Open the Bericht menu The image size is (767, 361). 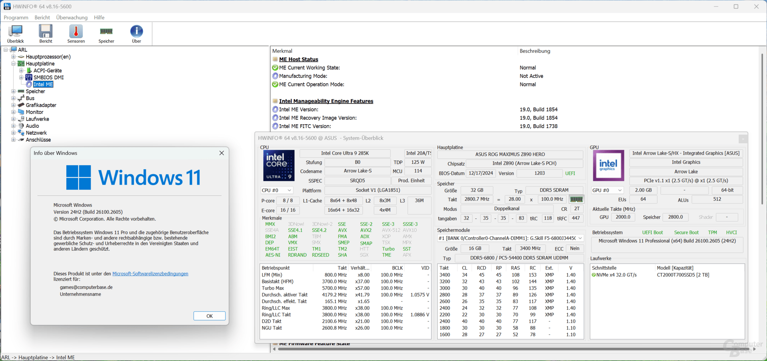coord(42,18)
